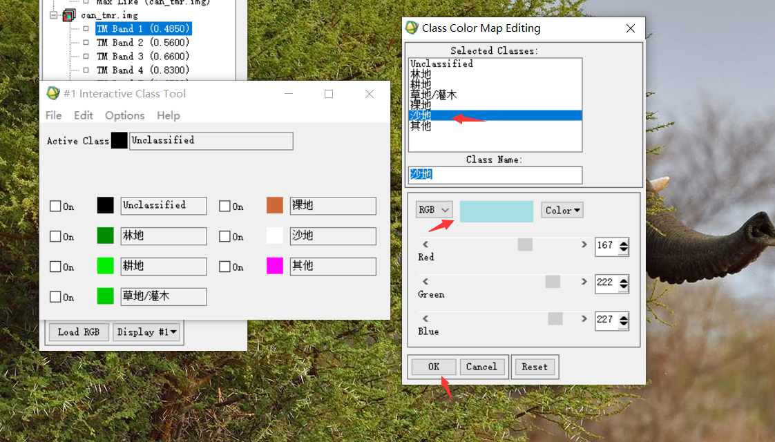This screenshot has height=442, width=775.
Task: Collapse the can_tmr.img tree node
Action: coord(52,15)
